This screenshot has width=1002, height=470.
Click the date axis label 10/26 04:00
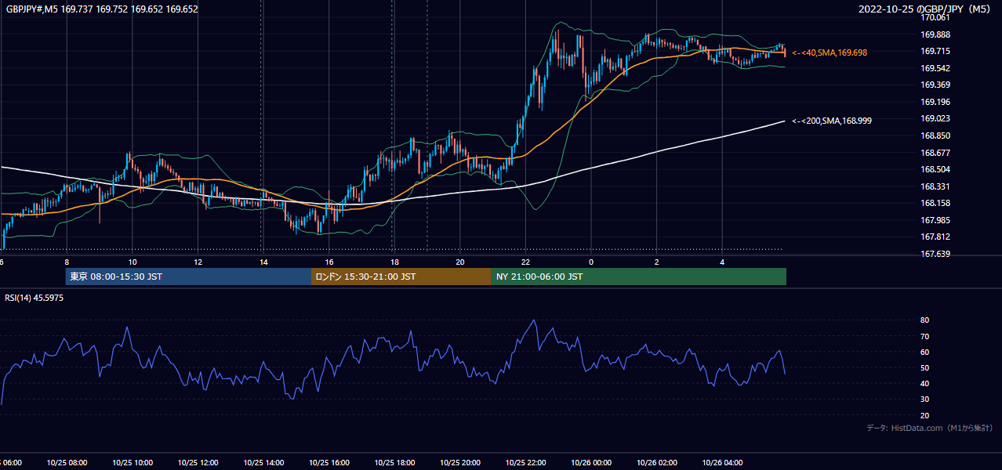[722, 463]
